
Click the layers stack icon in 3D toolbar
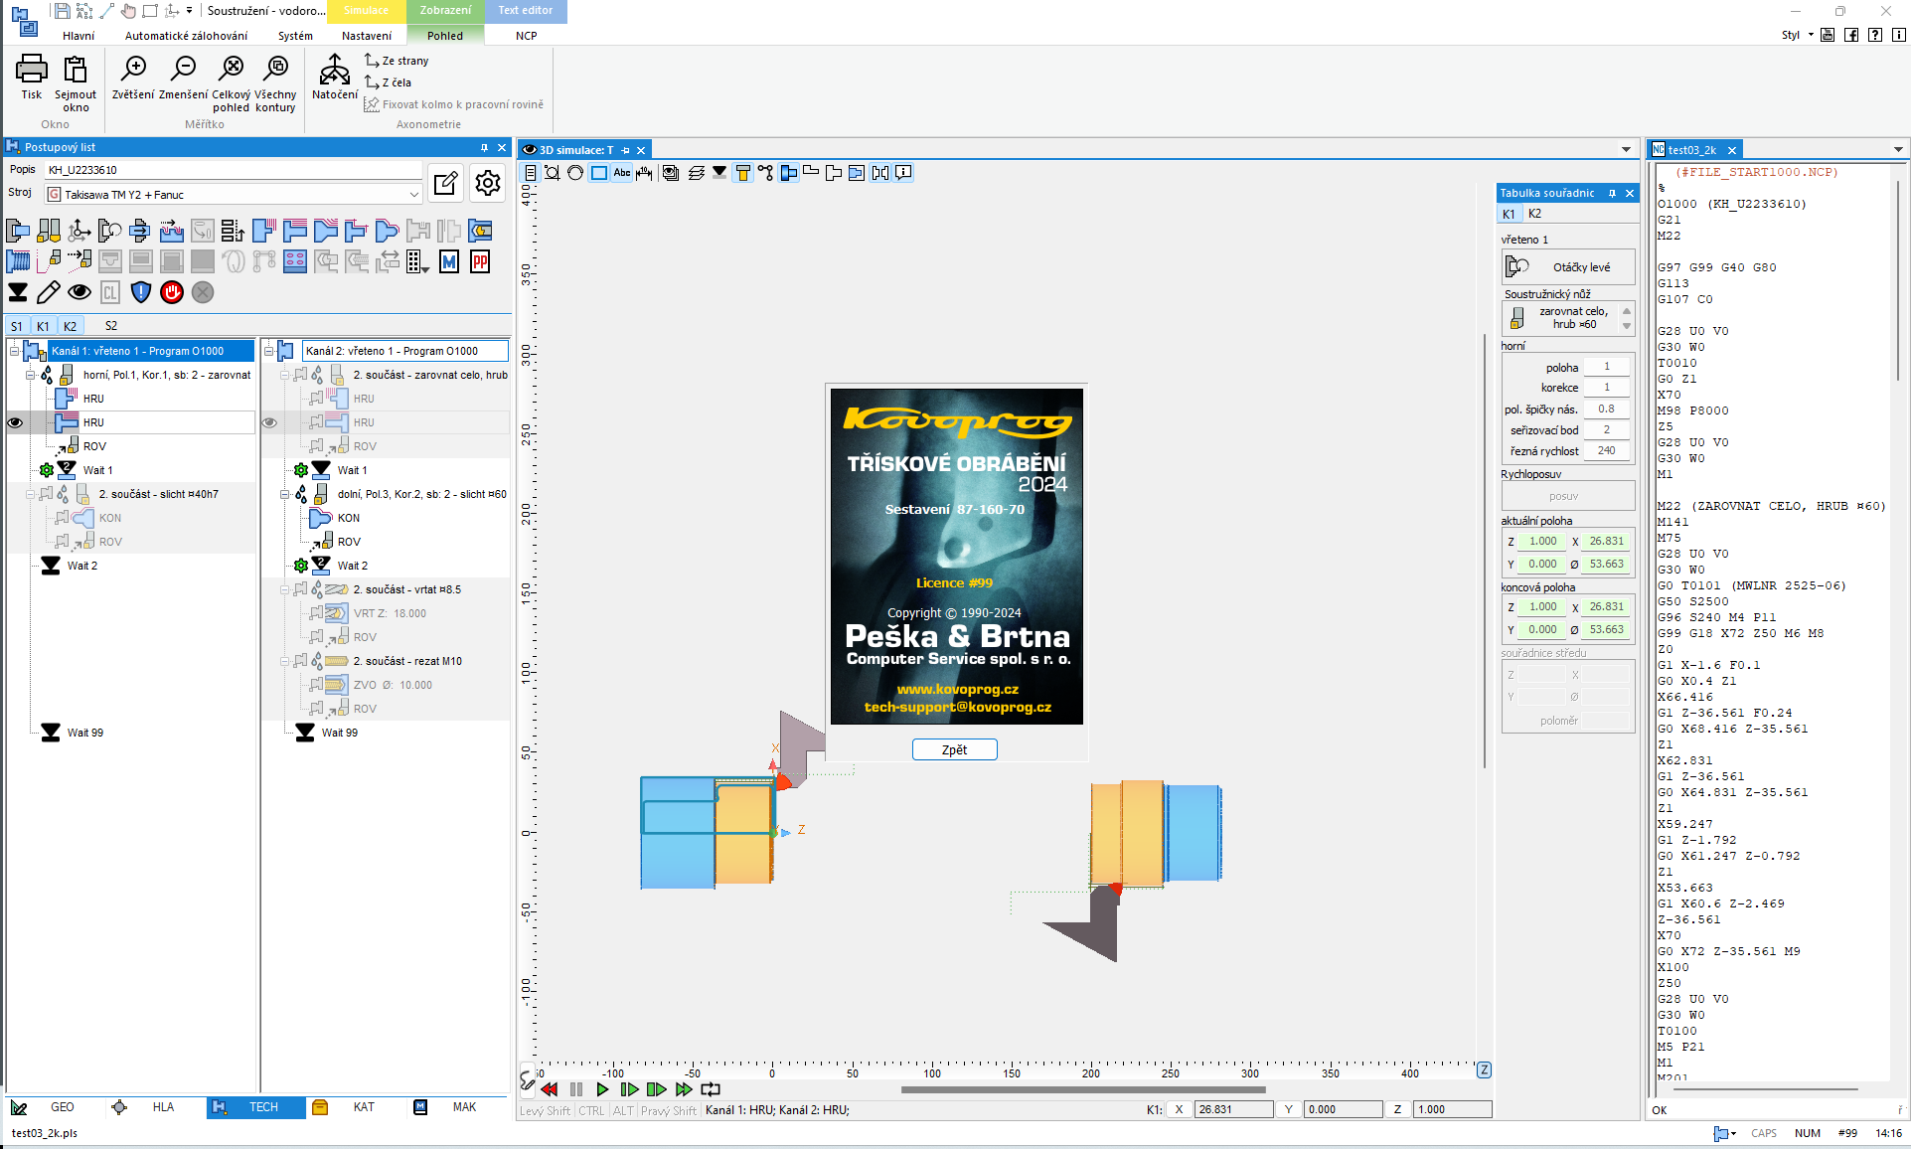click(696, 173)
